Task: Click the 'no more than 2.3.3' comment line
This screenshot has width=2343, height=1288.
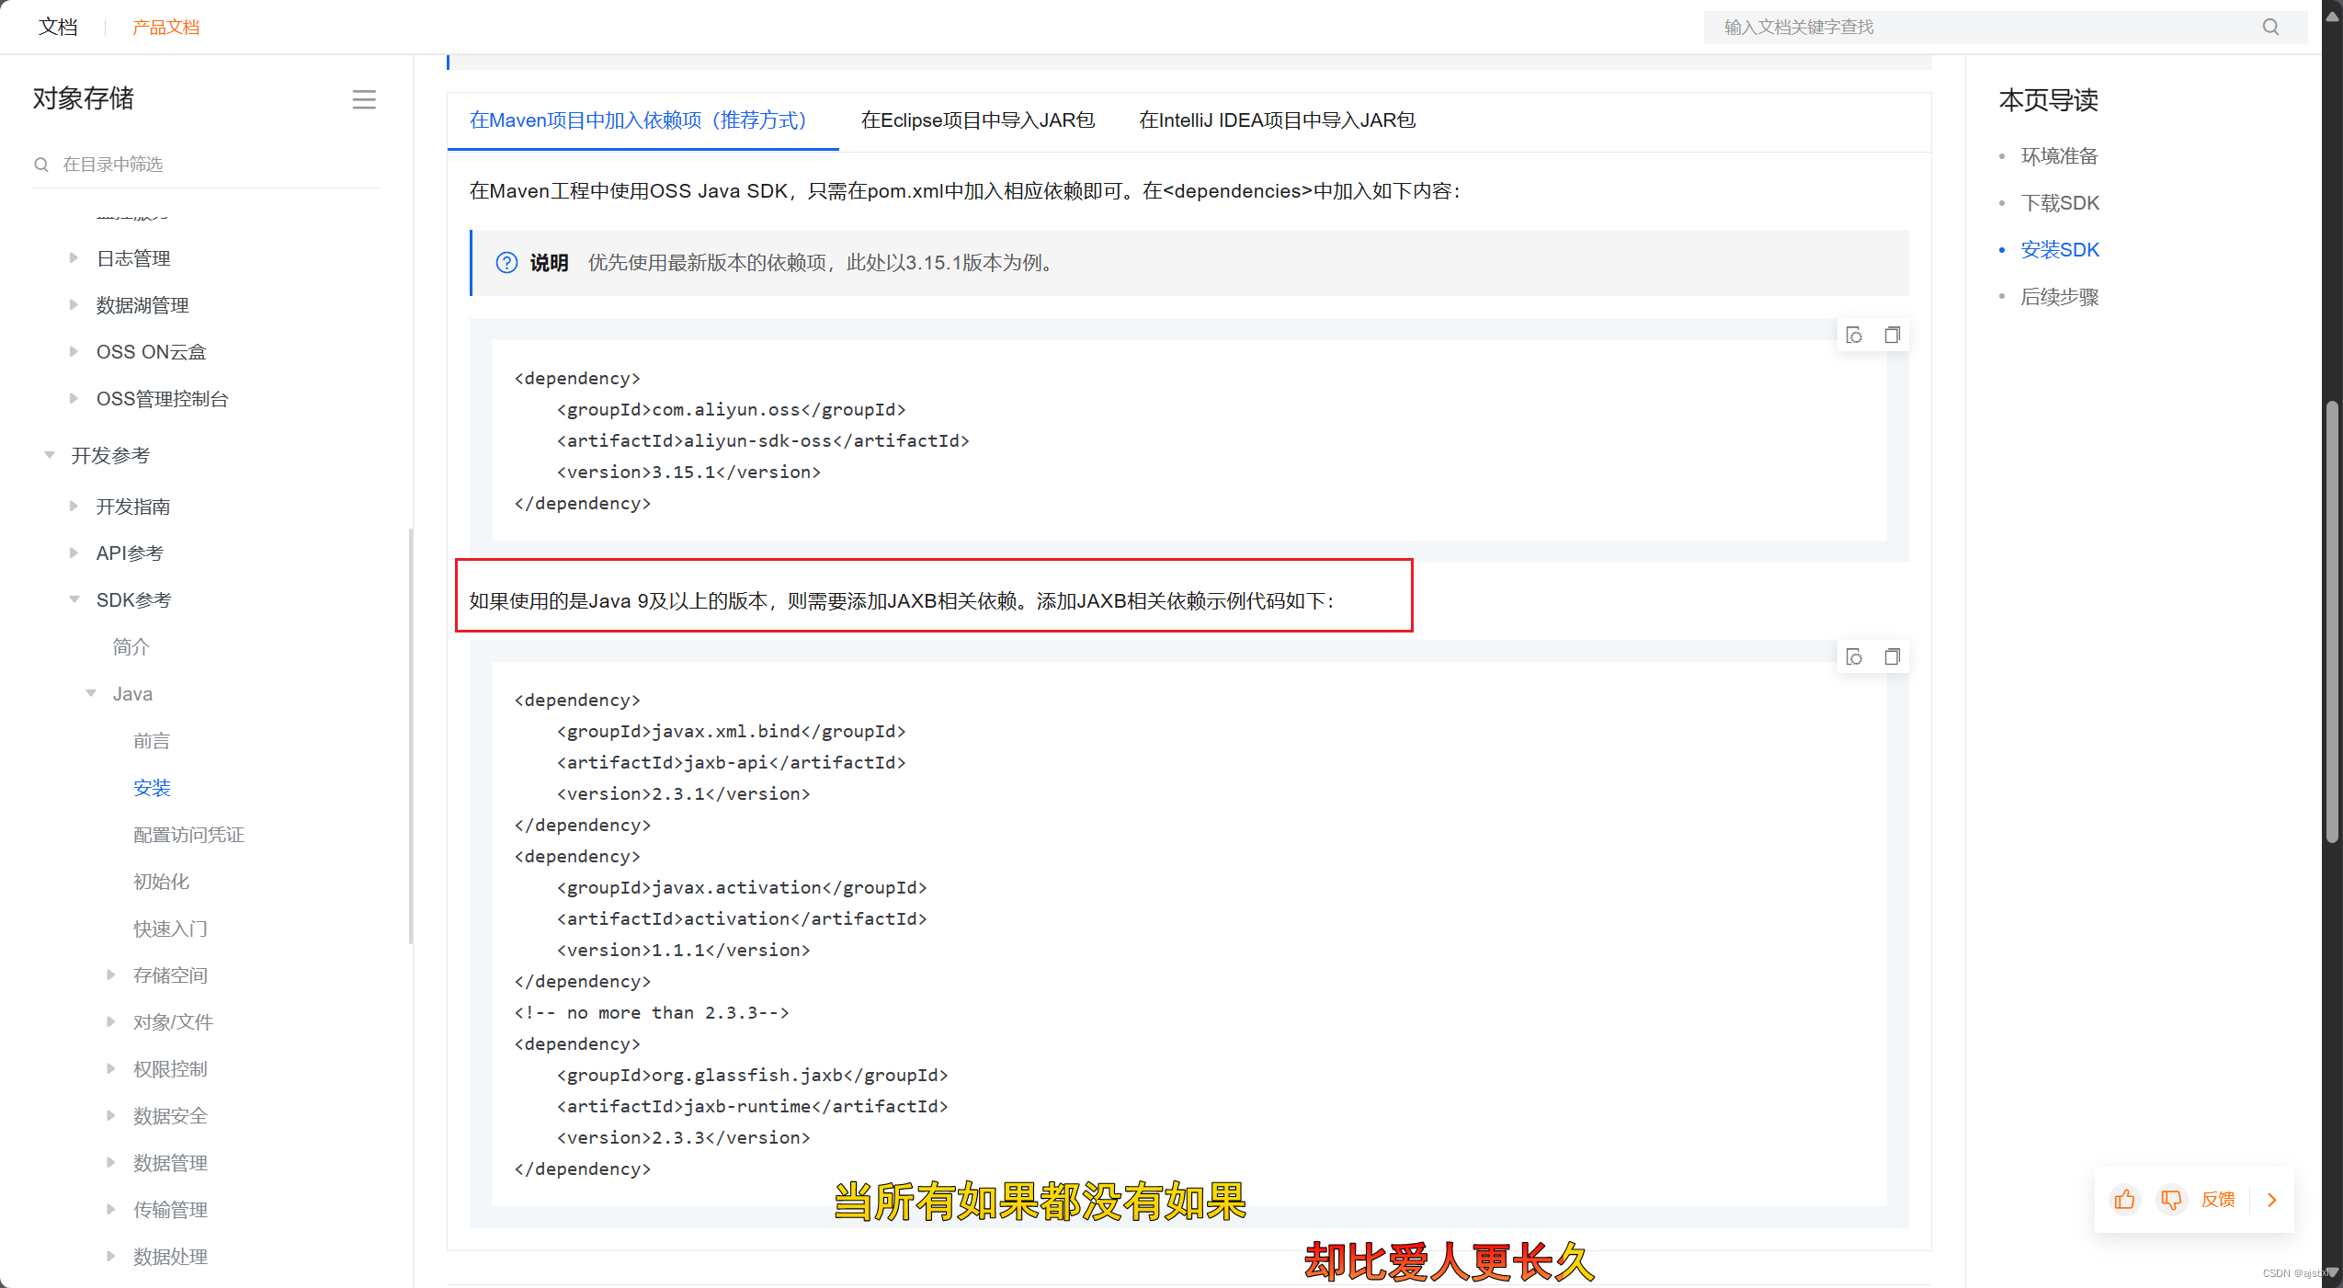Action: pyautogui.click(x=652, y=1012)
